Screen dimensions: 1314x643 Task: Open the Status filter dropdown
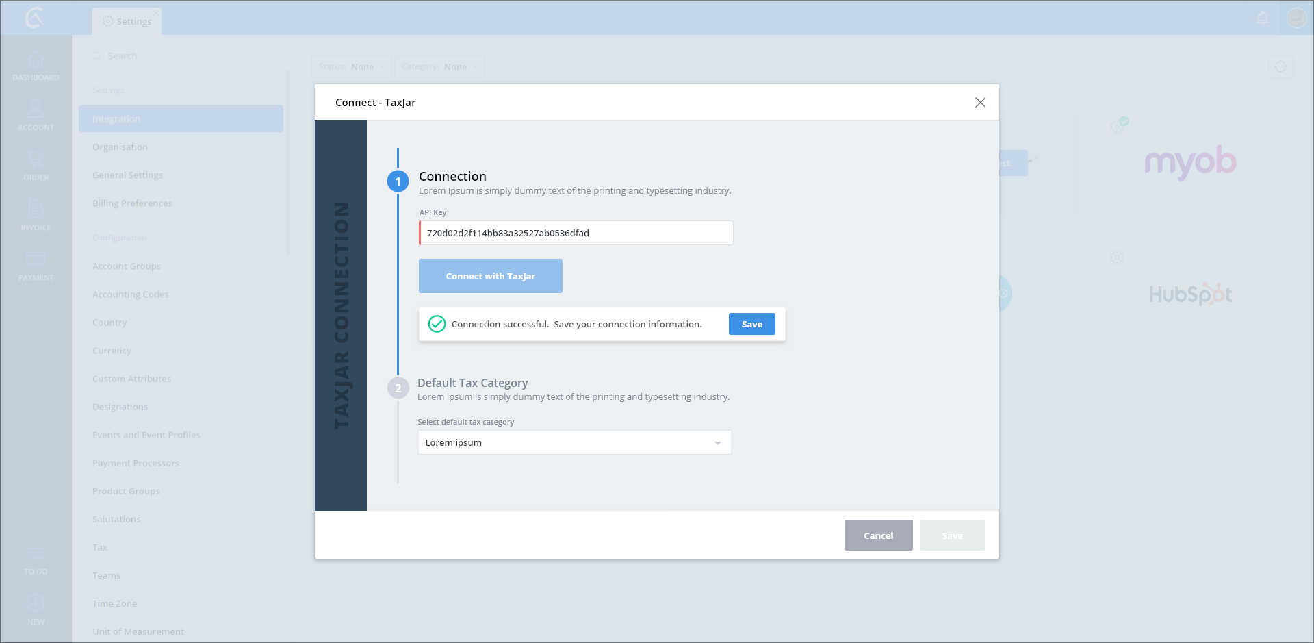click(352, 66)
